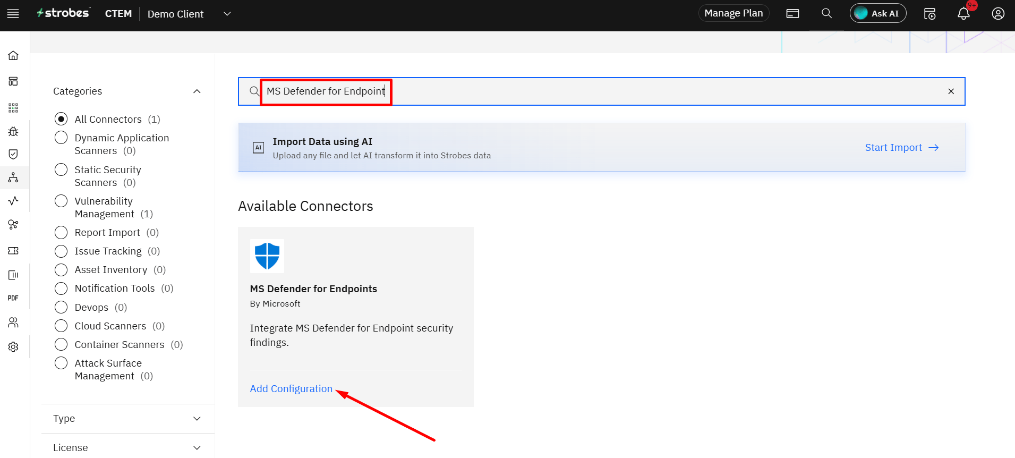Click the top bar search icon

[826, 13]
